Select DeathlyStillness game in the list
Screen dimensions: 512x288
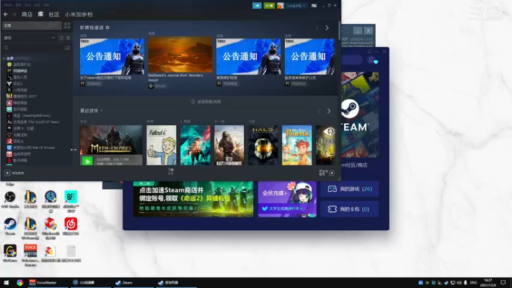(31, 116)
